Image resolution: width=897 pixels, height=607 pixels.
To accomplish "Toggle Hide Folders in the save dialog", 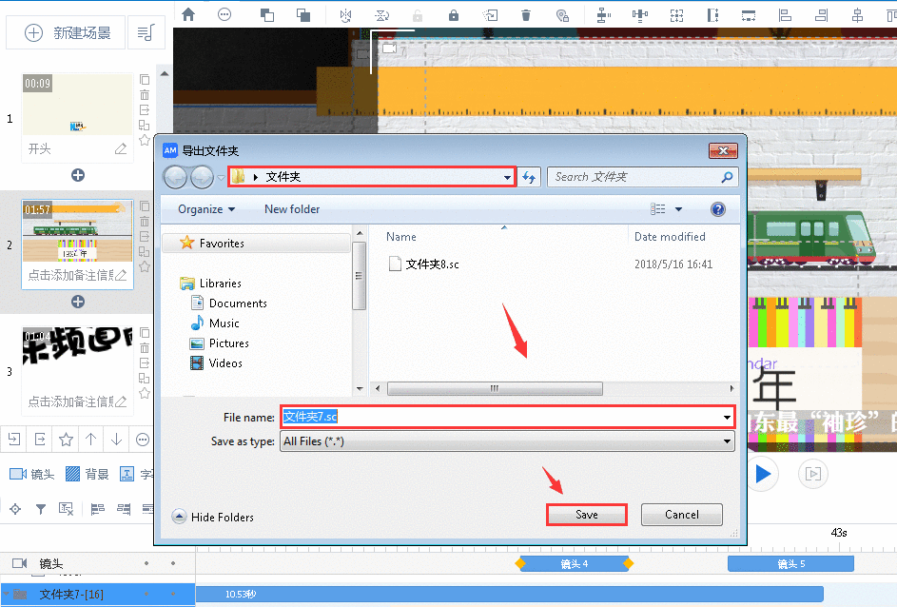I will click(x=212, y=517).
